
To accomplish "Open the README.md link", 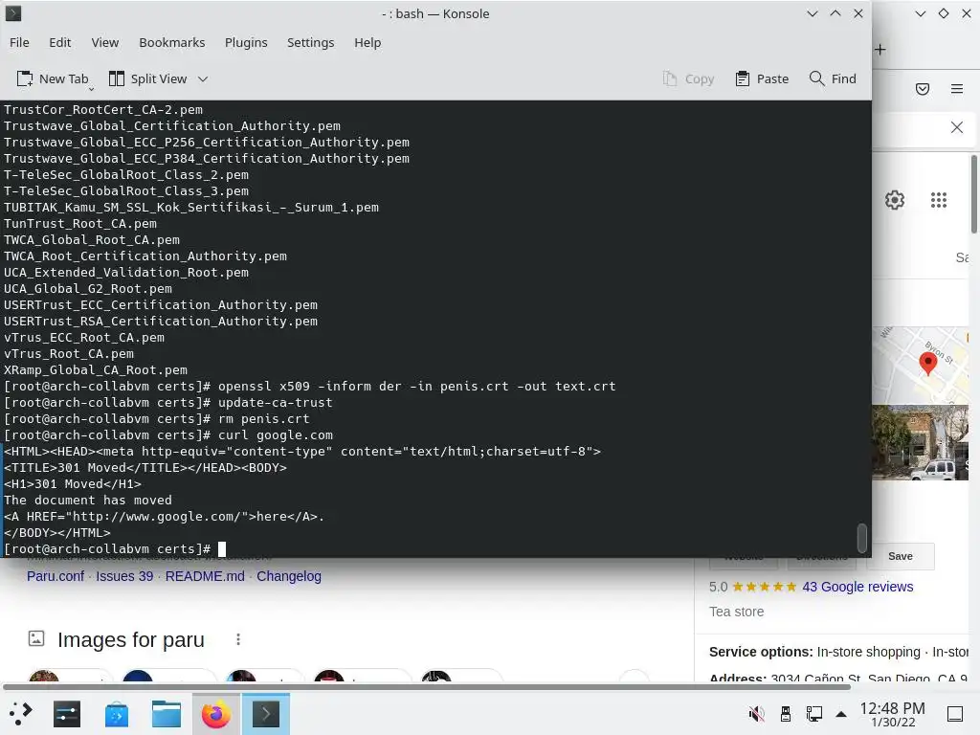I will pos(205,576).
